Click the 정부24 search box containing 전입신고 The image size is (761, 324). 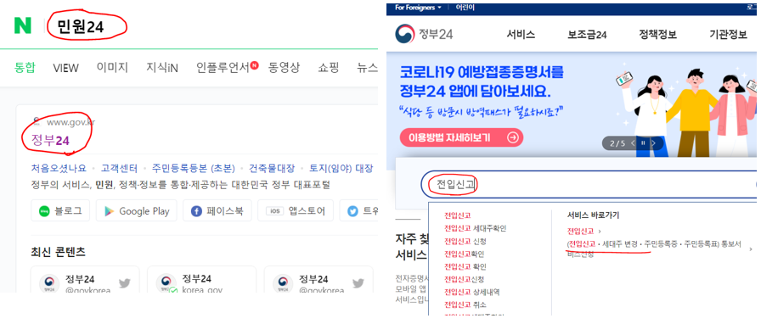[x=589, y=184]
